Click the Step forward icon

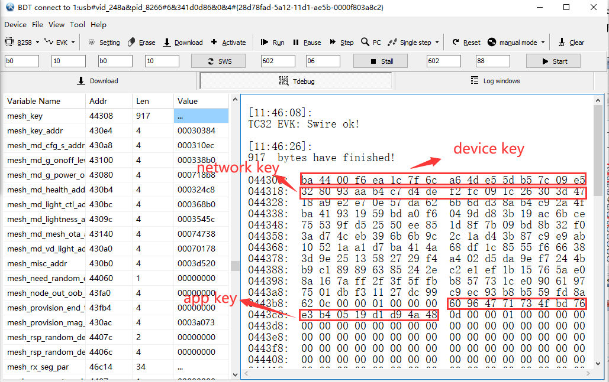pyautogui.click(x=333, y=42)
